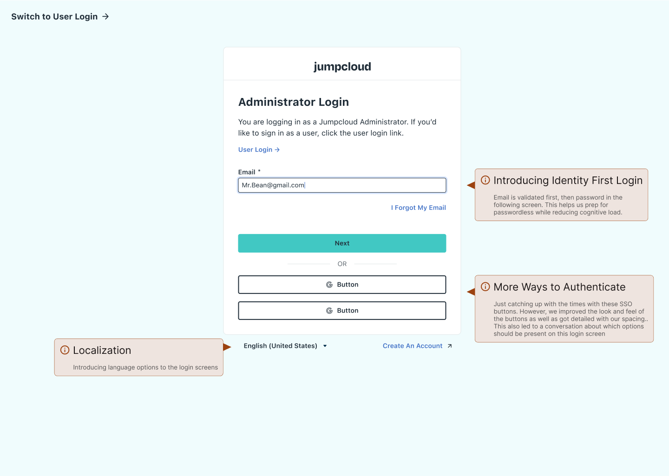Click the info icon on Introducing Identity First Login
The height and width of the screenshot is (476, 669).
(485, 180)
